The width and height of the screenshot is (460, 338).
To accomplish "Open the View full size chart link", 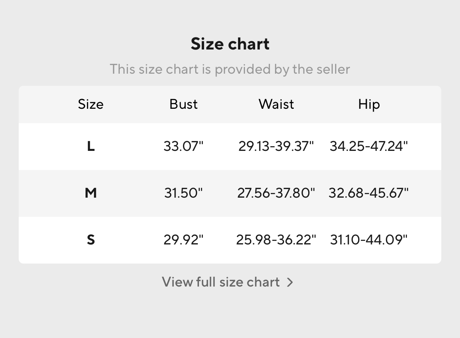I will [227, 282].
